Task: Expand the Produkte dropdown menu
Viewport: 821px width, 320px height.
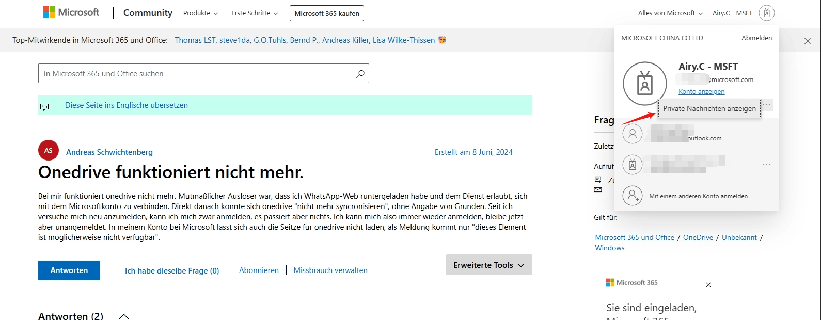Action: click(200, 13)
